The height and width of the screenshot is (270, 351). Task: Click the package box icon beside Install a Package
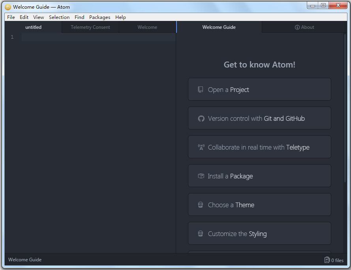[x=201, y=176]
